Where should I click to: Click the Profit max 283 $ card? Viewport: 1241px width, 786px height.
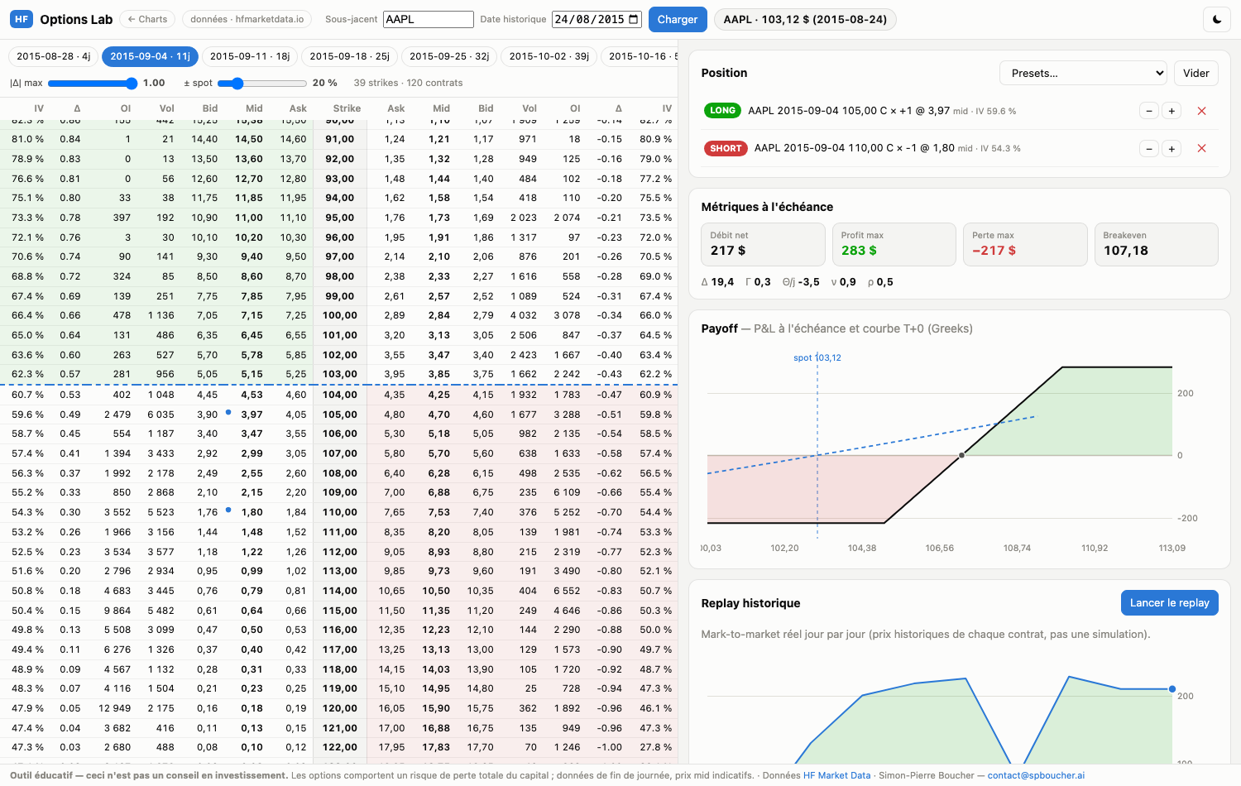click(x=894, y=244)
